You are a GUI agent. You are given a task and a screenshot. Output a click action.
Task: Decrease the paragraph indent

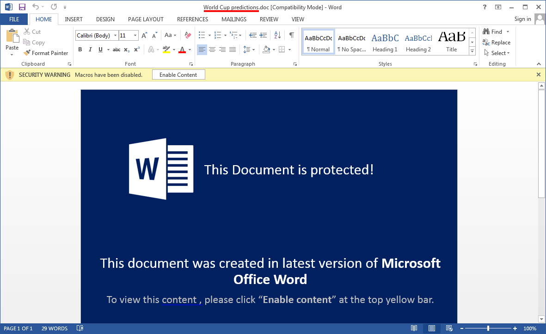pos(253,35)
